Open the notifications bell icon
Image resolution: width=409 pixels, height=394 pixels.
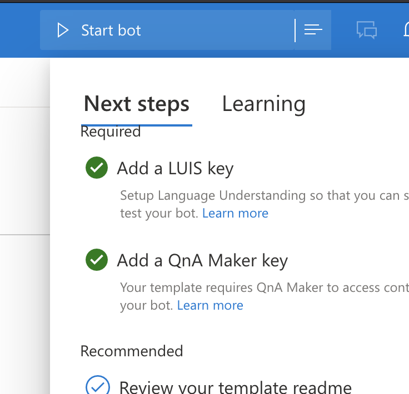[x=406, y=29]
